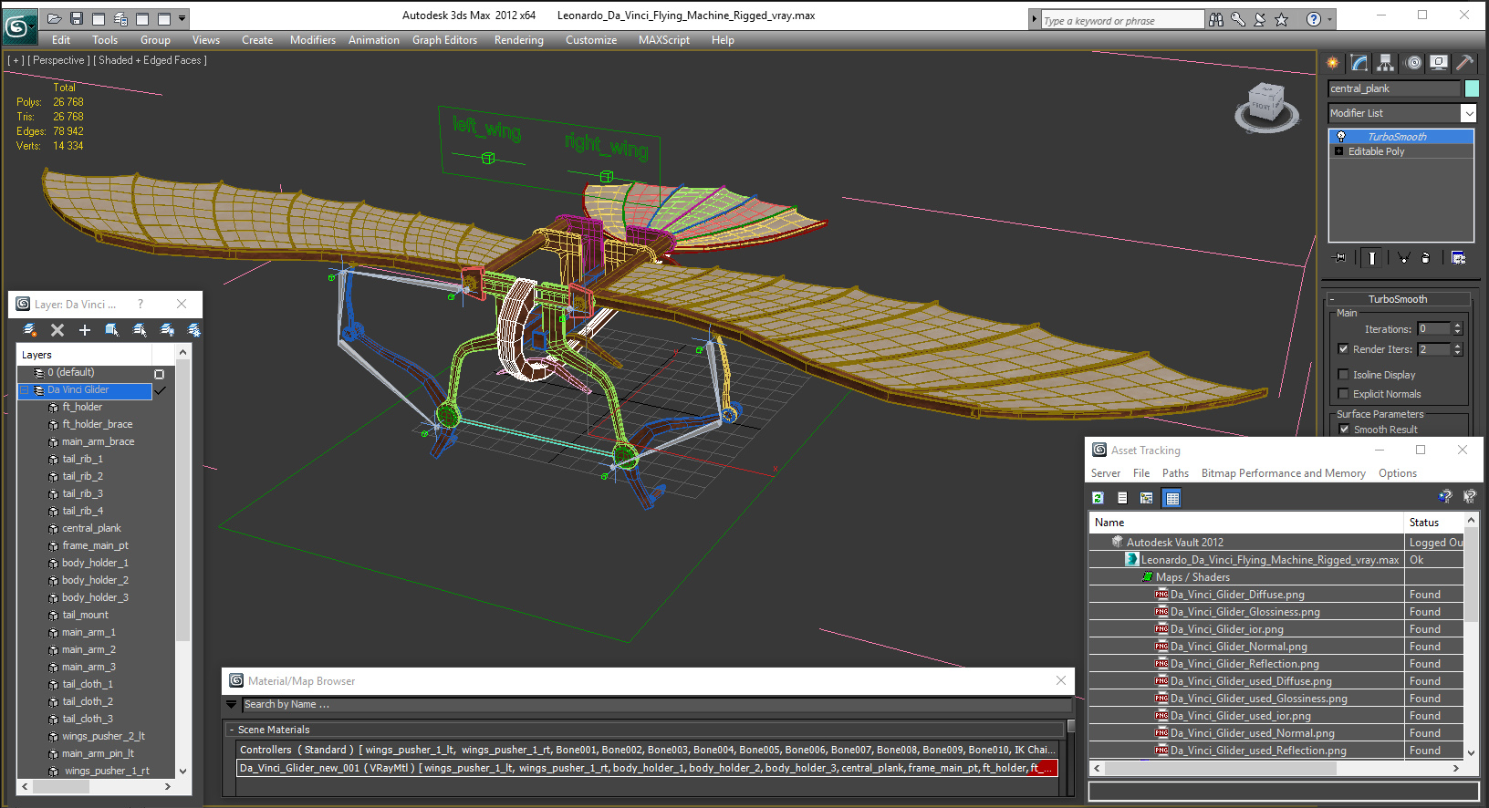1489x808 pixels.
Task: Click table view icon in Asset Tracking toolbar
Action: pos(1172,498)
